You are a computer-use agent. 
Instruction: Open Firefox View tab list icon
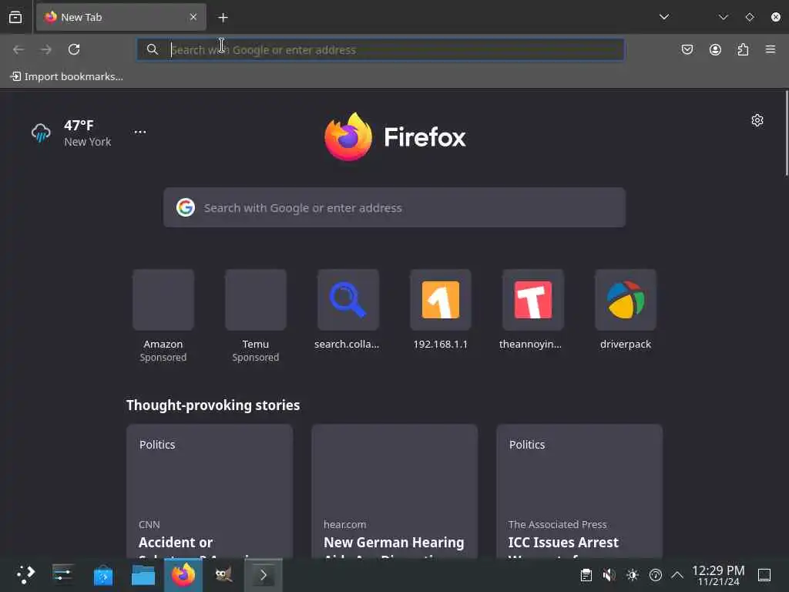(x=15, y=17)
